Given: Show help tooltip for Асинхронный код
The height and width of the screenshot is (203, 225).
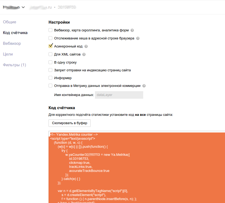Looking at the screenshot, I should (x=86, y=46).
